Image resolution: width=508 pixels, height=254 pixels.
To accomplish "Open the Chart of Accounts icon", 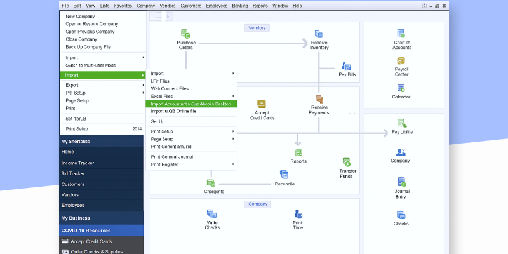I will click(401, 34).
